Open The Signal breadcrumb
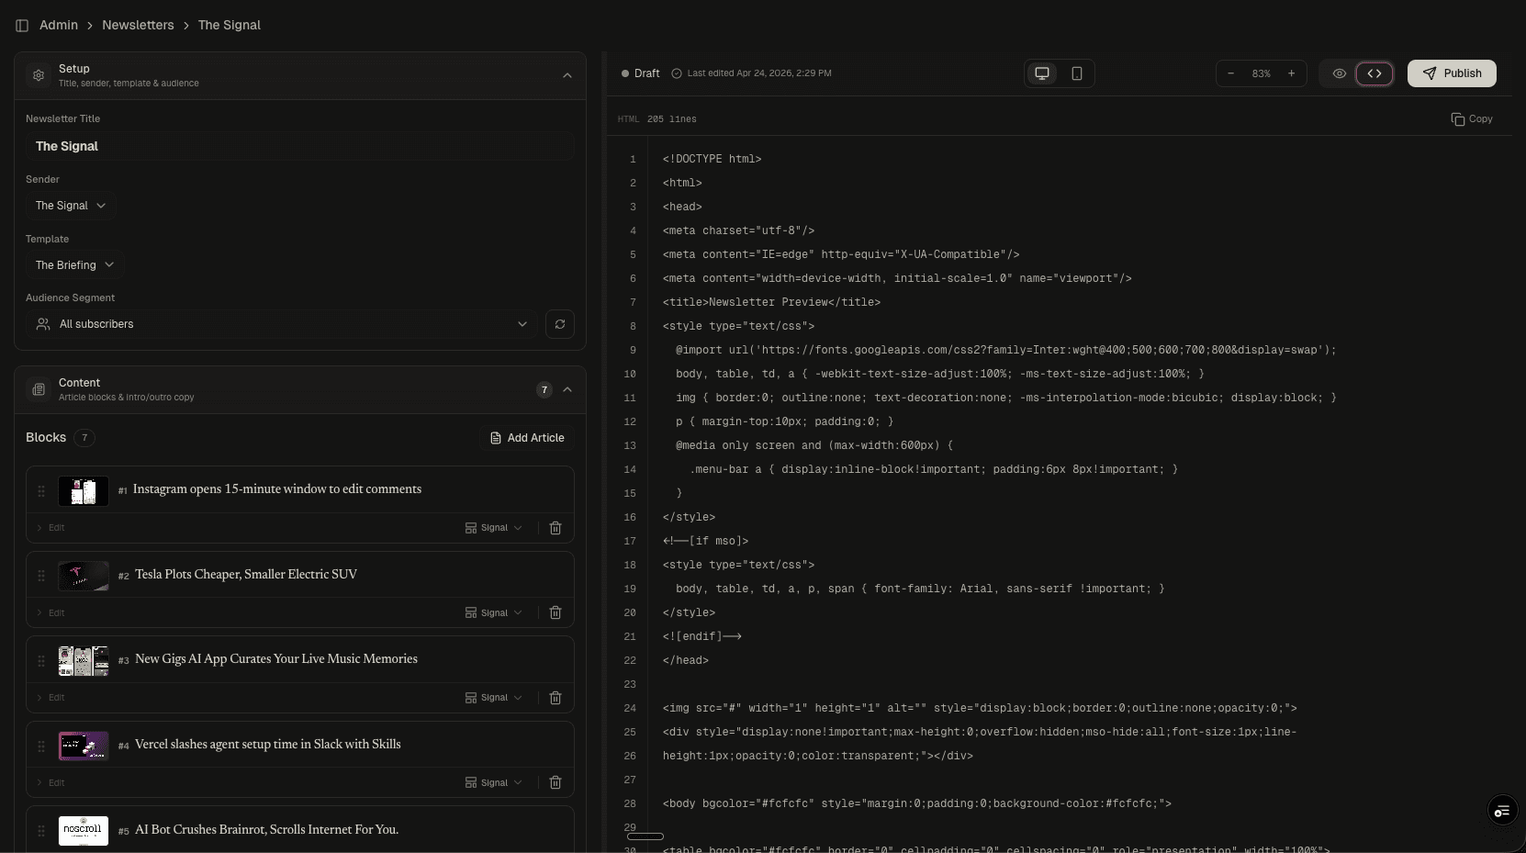 (230, 25)
